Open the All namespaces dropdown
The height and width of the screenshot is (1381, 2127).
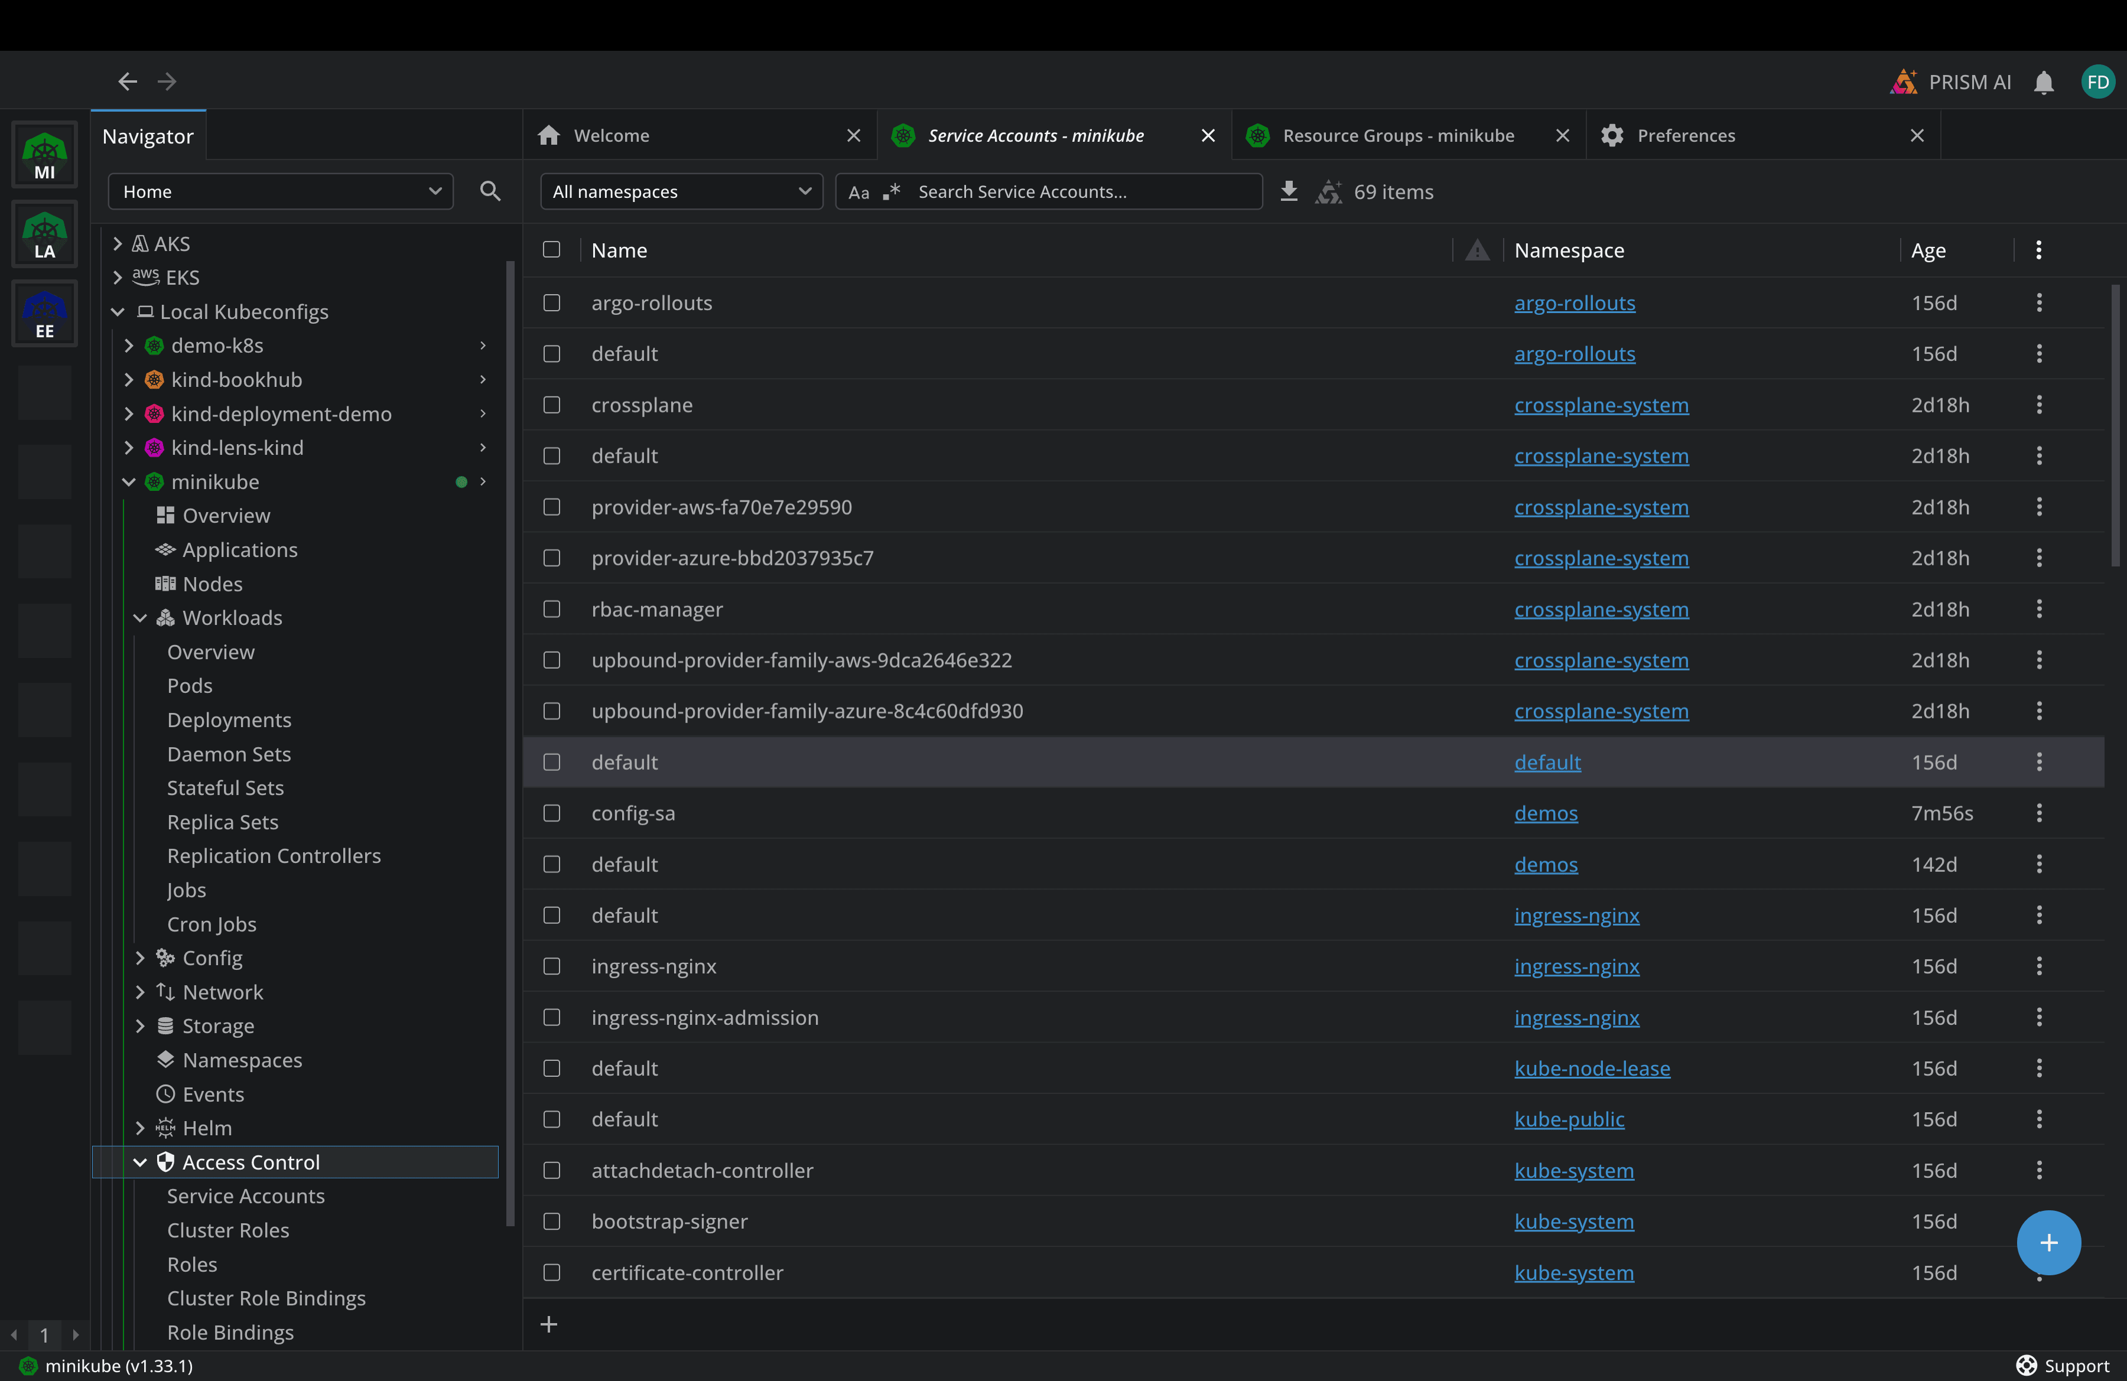[681, 191]
